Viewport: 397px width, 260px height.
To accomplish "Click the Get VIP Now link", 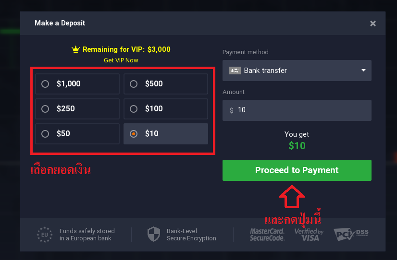I will tap(121, 60).
